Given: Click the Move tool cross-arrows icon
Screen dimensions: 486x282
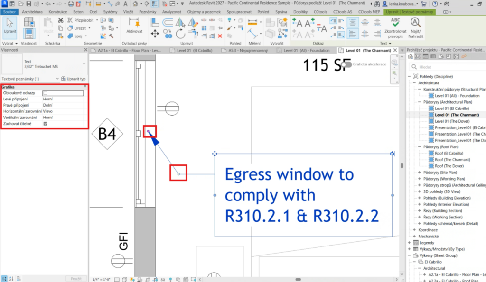Looking at the screenshot, I should point(155,34).
